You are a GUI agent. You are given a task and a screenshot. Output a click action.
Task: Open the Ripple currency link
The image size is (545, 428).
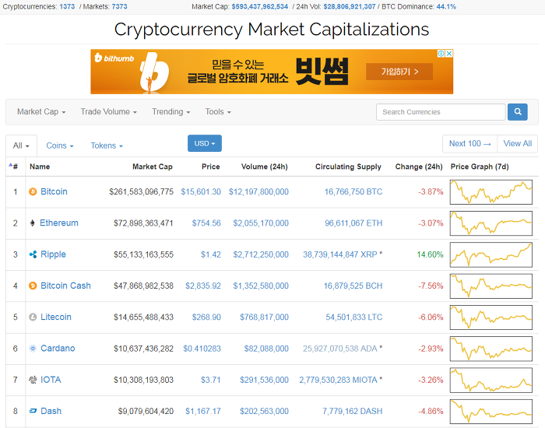pyautogui.click(x=53, y=254)
